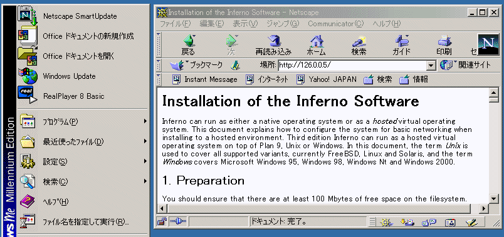Click the Instant Message toolbar button
Screen dimensions: 504x237
(205, 79)
